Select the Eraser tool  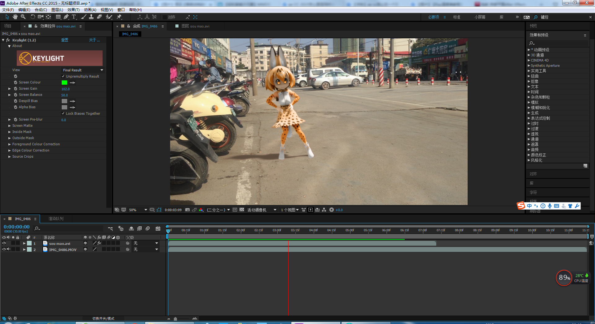coord(99,17)
